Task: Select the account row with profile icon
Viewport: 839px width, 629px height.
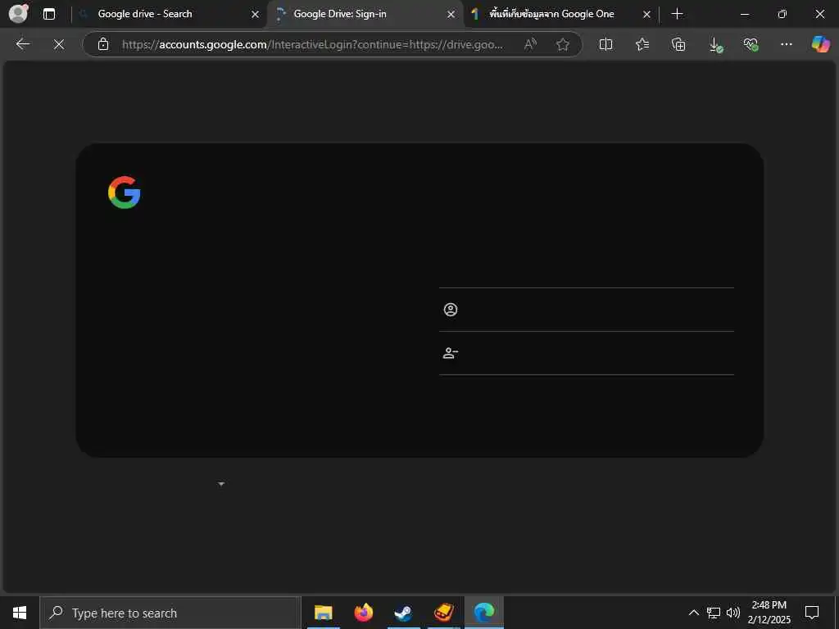Action: click(587, 310)
